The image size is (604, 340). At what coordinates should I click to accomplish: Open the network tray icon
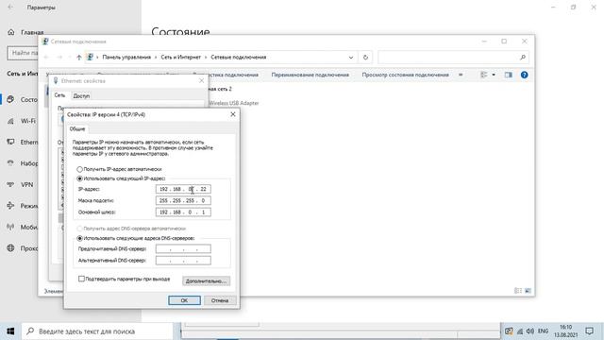click(520, 331)
